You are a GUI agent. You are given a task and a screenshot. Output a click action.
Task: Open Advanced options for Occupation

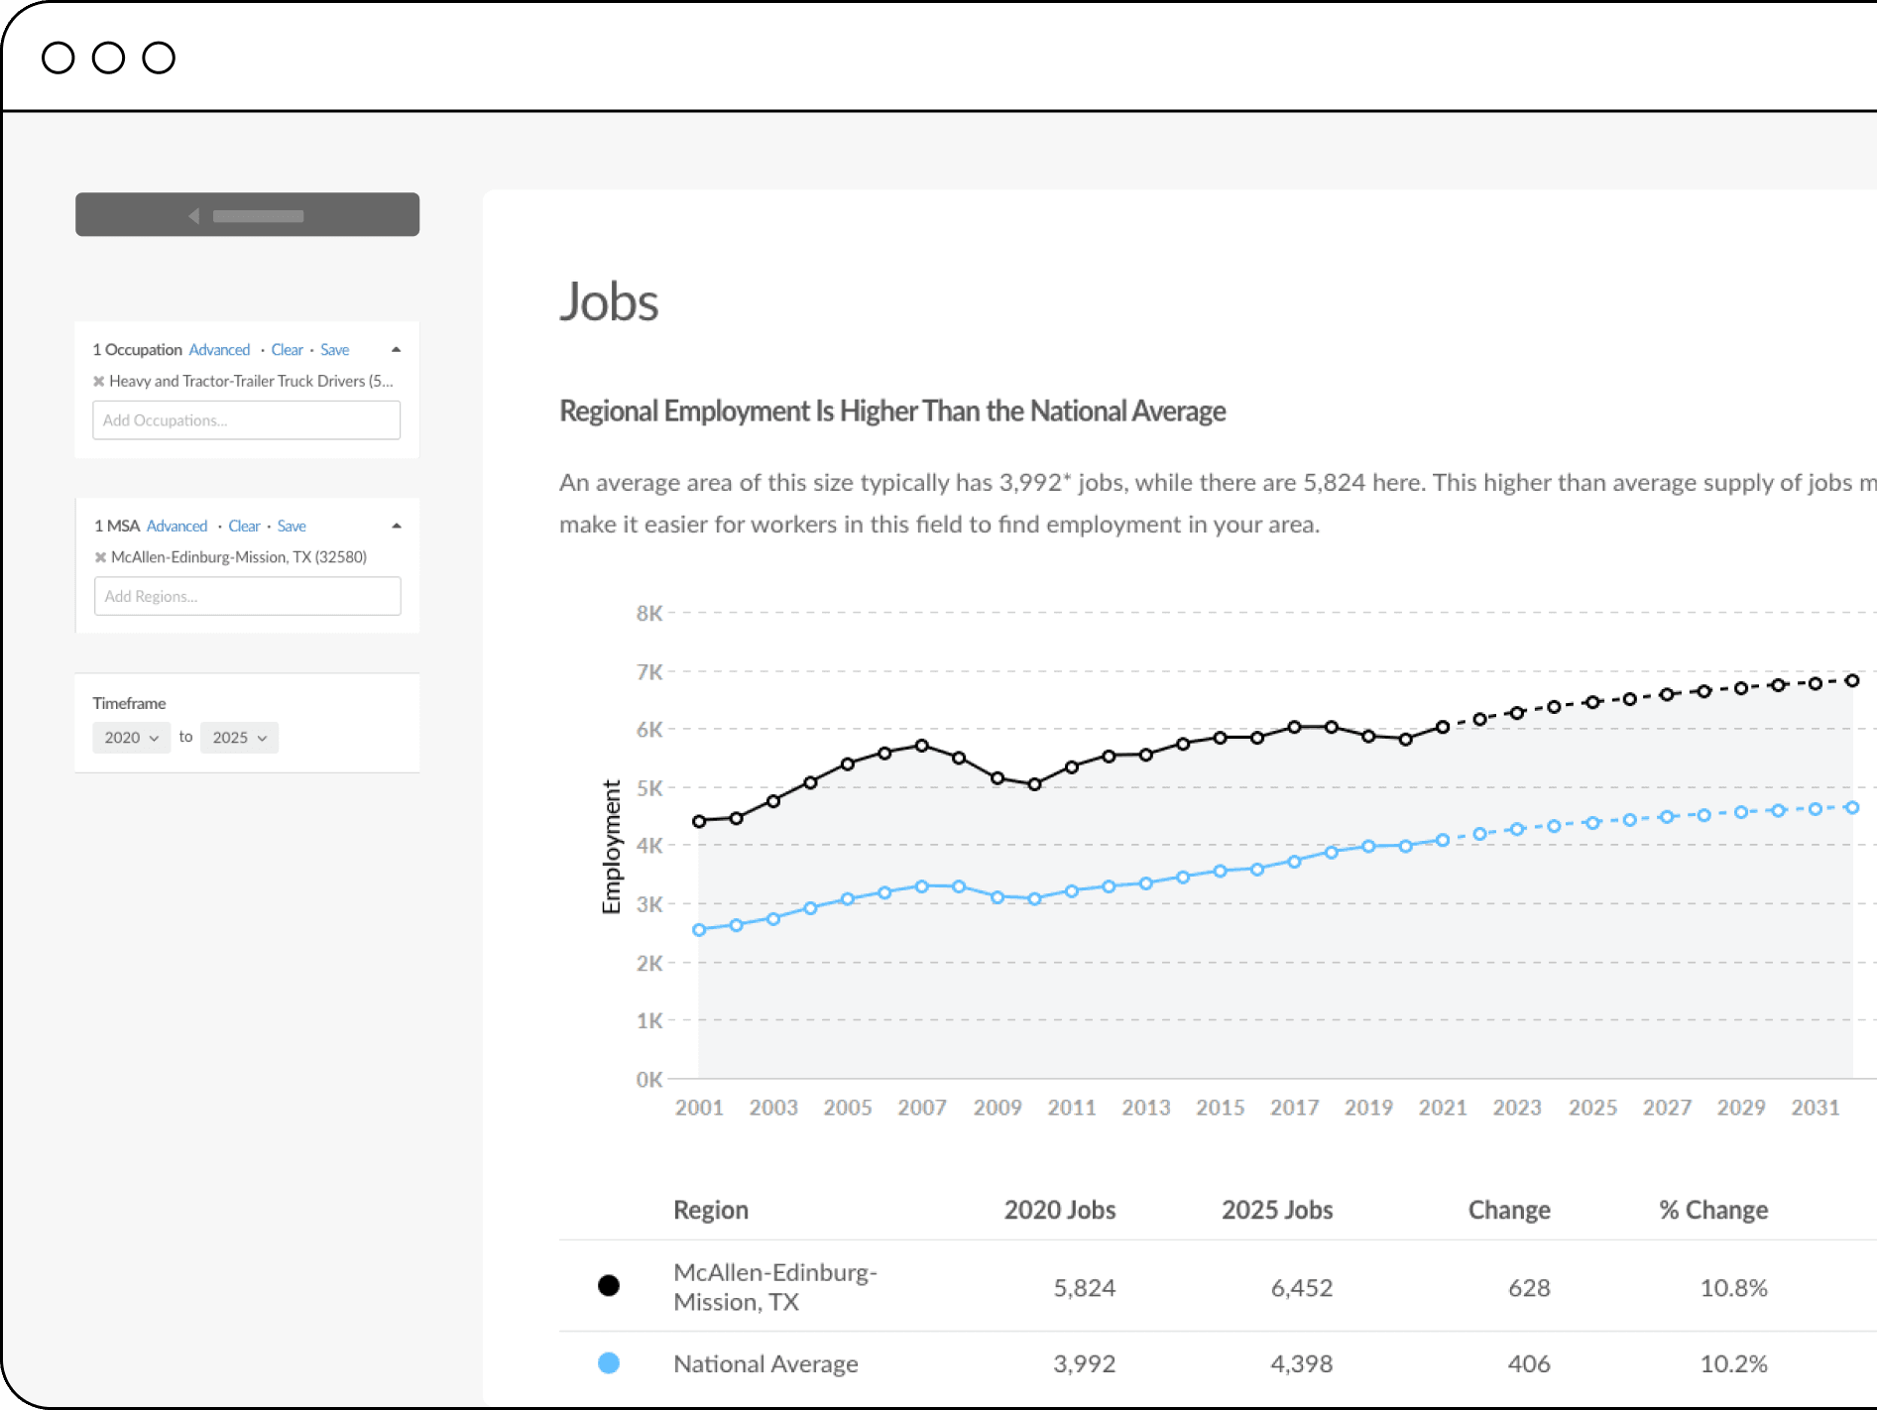tap(219, 350)
